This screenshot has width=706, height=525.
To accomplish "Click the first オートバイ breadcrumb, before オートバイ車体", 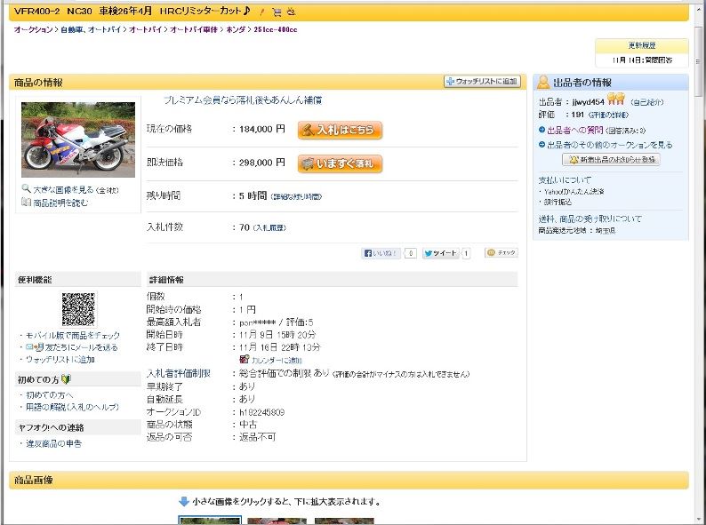I will (x=145, y=29).
